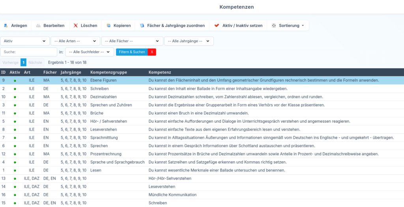
Task: Toggle the green status dot of ID 2
Action: [x=15, y=89]
